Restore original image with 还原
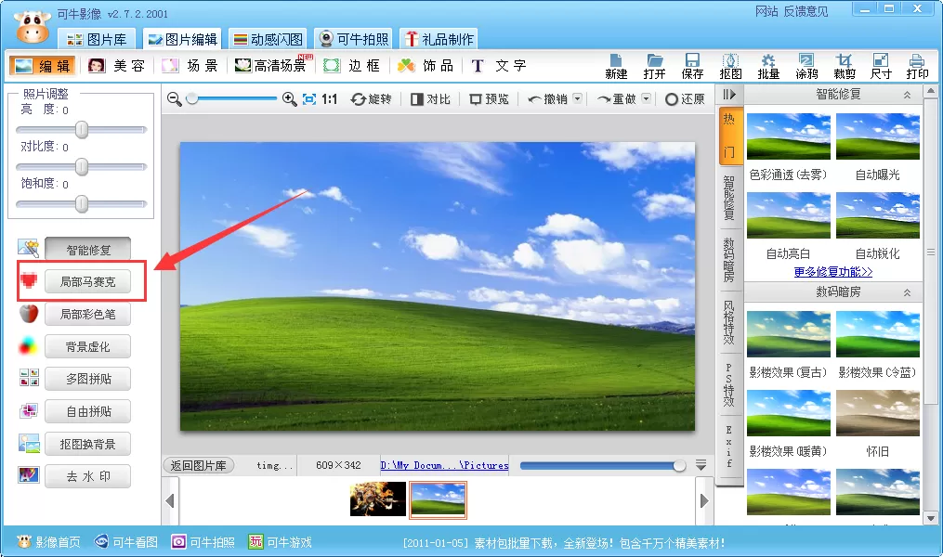This screenshot has width=943, height=557. tap(685, 99)
